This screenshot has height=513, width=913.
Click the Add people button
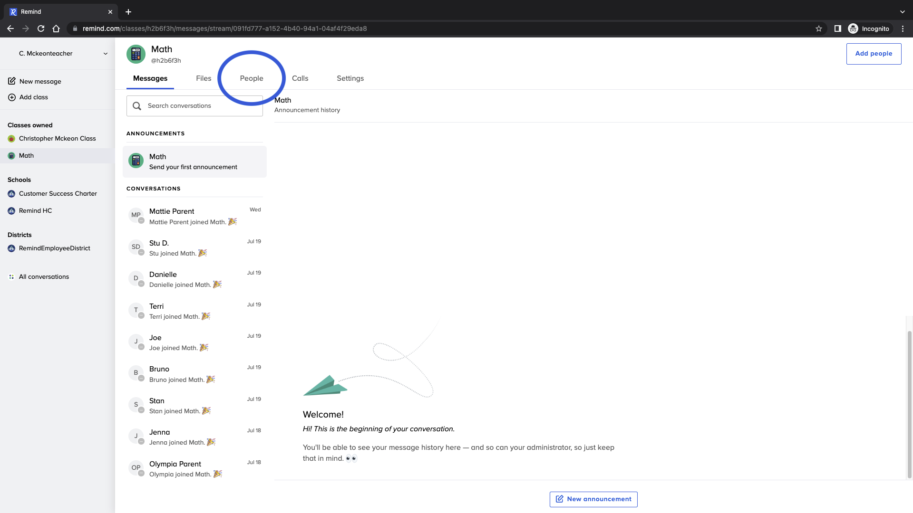click(874, 54)
